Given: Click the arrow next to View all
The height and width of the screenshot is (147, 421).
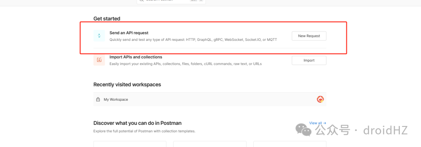Looking at the screenshot, I should pos(325,123).
